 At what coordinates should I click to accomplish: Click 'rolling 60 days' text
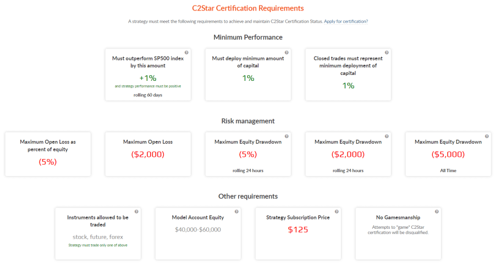[148, 95]
